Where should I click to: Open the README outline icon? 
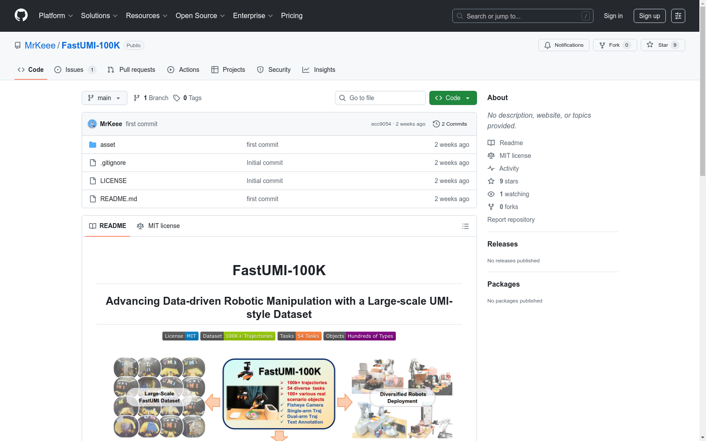point(466,226)
